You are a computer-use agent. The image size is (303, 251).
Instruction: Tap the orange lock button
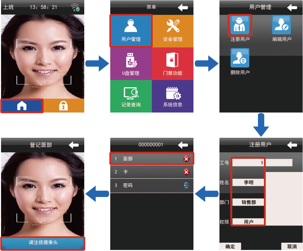(x=63, y=106)
